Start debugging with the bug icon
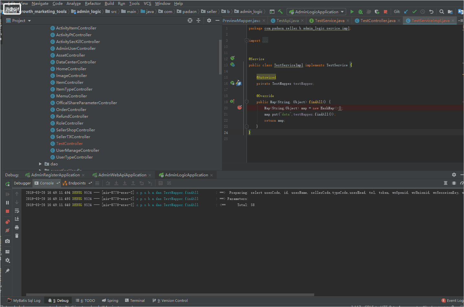The width and height of the screenshot is (464, 307). [360, 12]
